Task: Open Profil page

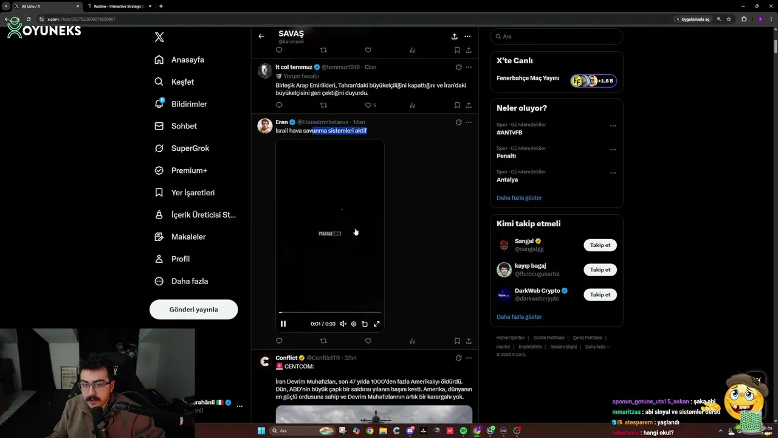Action: [x=172, y=259]
